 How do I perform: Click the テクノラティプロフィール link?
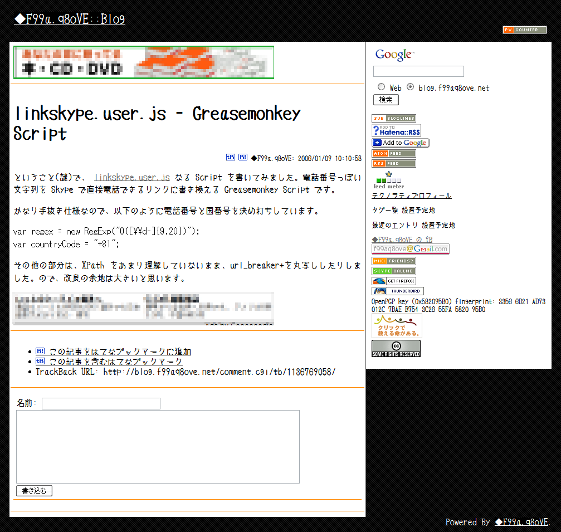point(411,196)
